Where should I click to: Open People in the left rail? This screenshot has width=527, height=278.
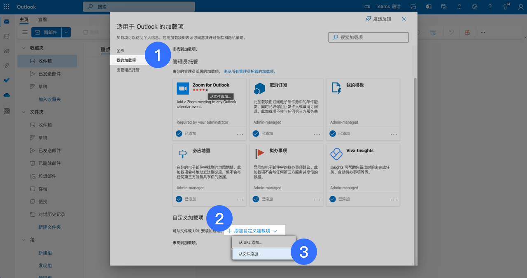7,51
